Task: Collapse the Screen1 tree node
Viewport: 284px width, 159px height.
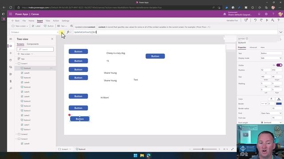Action: click(x=16, y=64)
